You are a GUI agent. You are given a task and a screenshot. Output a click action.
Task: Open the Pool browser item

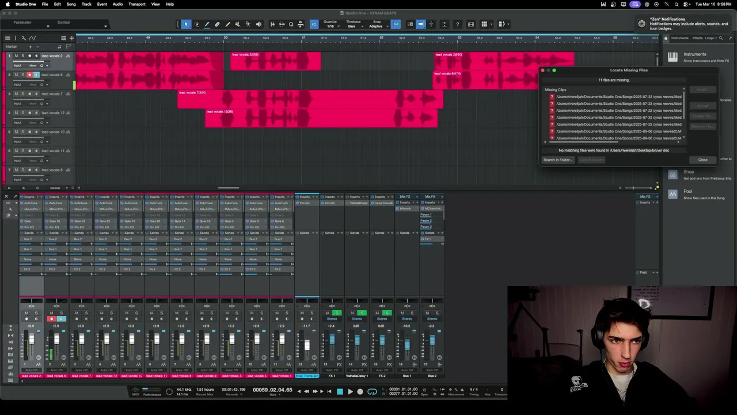pyautogui.click(x=688, y=191)
